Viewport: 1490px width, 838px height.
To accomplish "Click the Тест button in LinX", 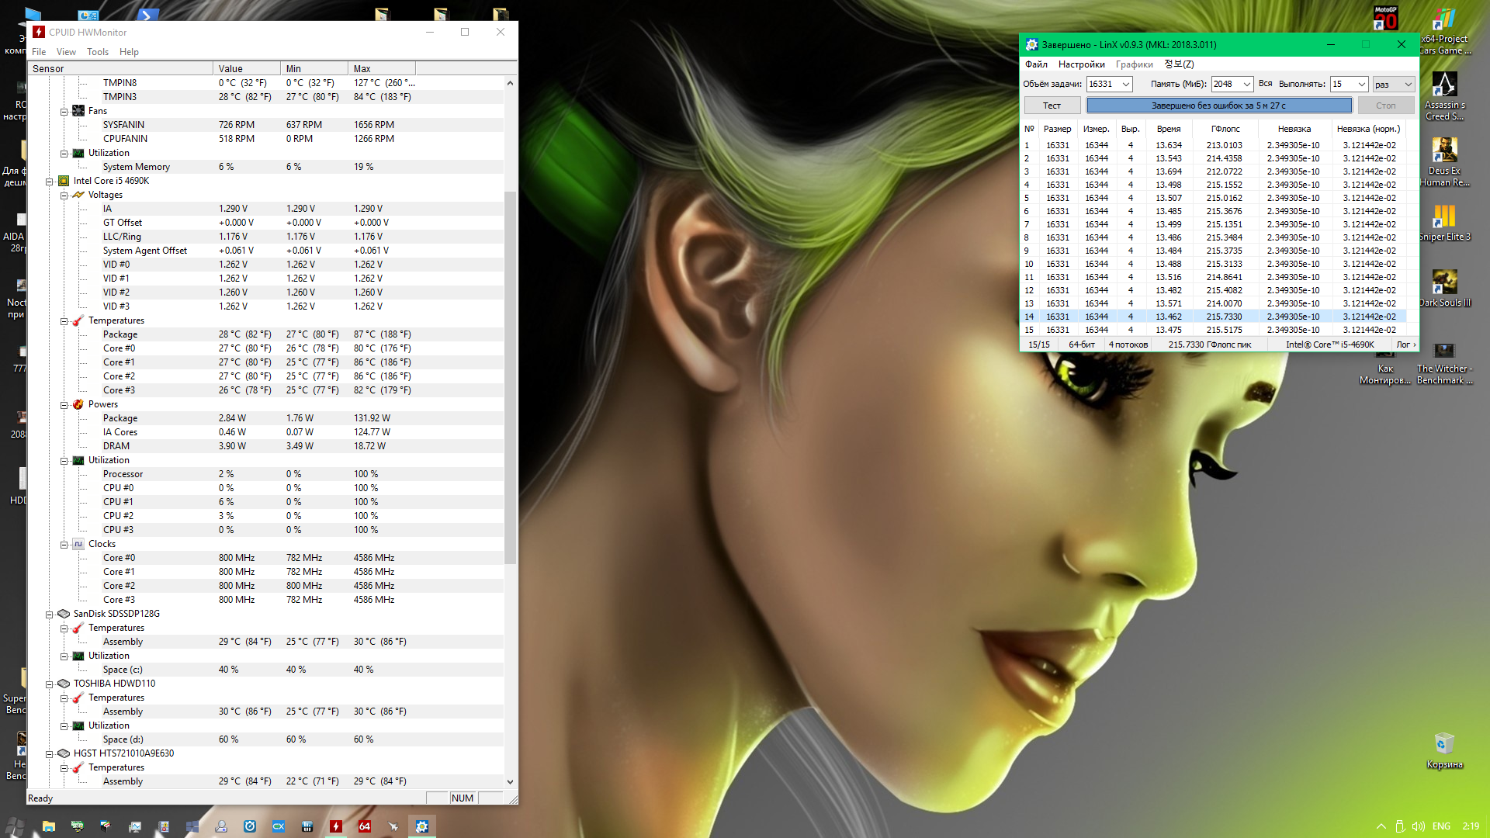I will 1052,106.
